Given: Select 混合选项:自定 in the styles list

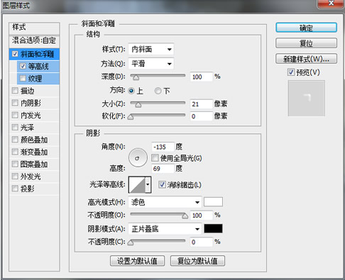Looking at the screenshot, I should 34,40.
